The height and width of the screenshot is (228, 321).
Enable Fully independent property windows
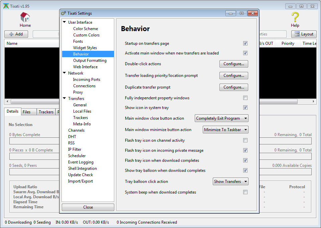tap(245, 98)
